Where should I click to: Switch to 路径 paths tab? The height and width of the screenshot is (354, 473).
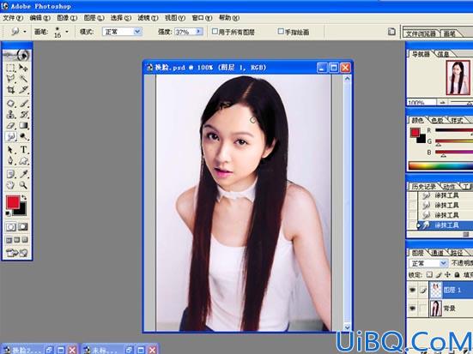(456, 253)
